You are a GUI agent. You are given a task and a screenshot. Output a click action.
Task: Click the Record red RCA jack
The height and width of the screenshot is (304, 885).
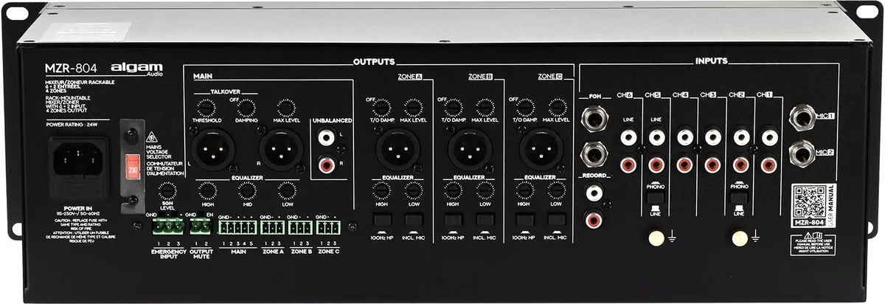(x=593, y=218)
